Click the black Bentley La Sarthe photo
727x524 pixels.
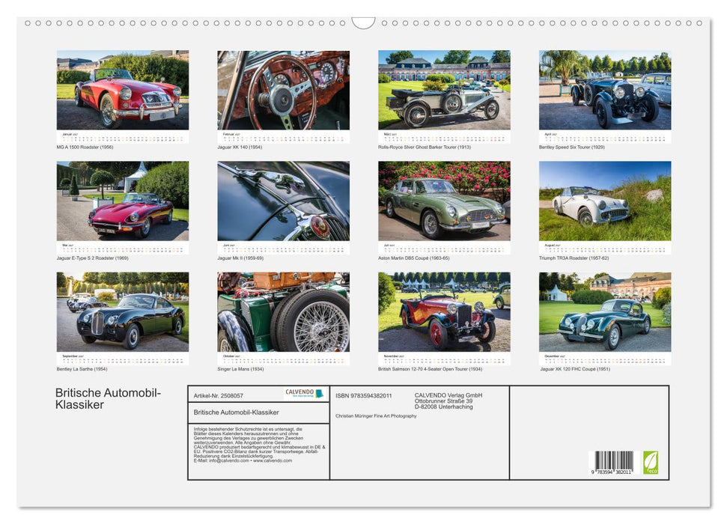tap(122, 311)
